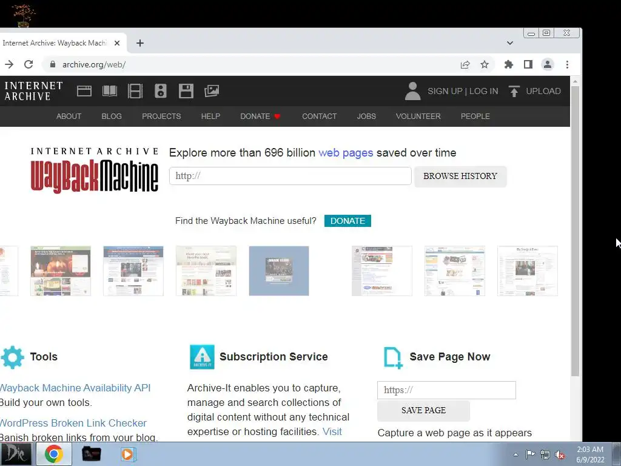
Task: Click the BROWSE HISTORY button
Action: coord(460,177)
